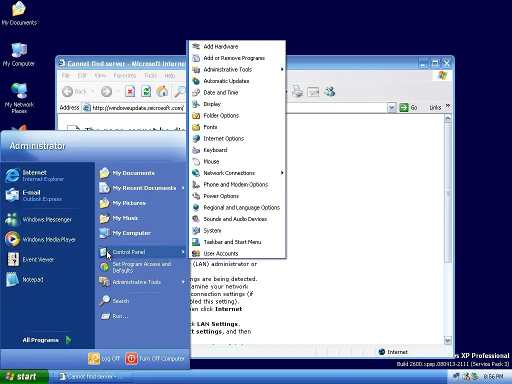The width and height of the screenshot is (512, 384).
Task: Expand Control Panel submenu arrow
Action: [x=183, y=252]
